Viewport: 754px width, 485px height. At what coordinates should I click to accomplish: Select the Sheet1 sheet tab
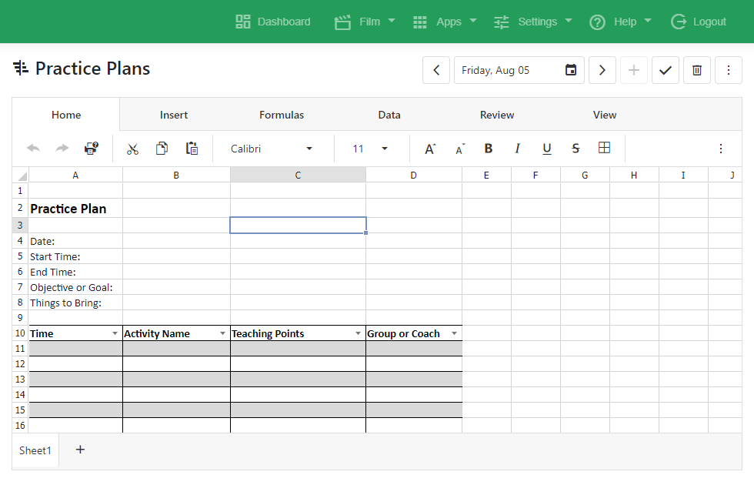35,450
